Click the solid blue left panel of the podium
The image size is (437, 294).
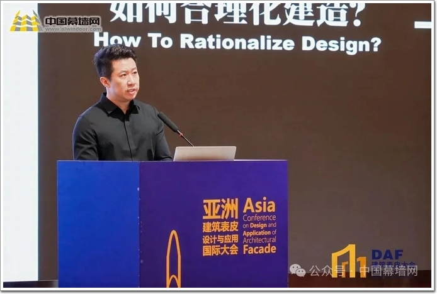tap(98, 223)
